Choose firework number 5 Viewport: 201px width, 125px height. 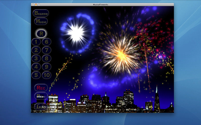[x=36, y=75]
